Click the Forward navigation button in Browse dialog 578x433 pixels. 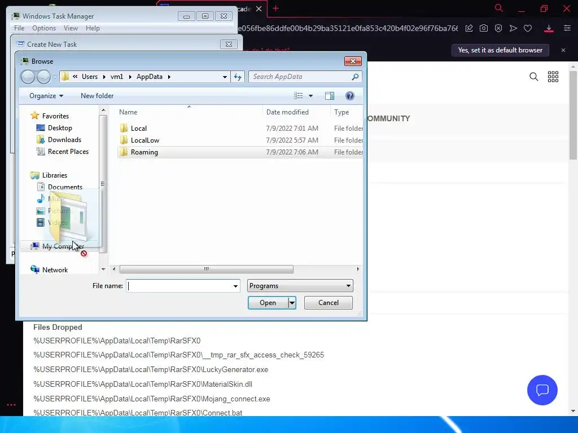click(x=43, y=77)
